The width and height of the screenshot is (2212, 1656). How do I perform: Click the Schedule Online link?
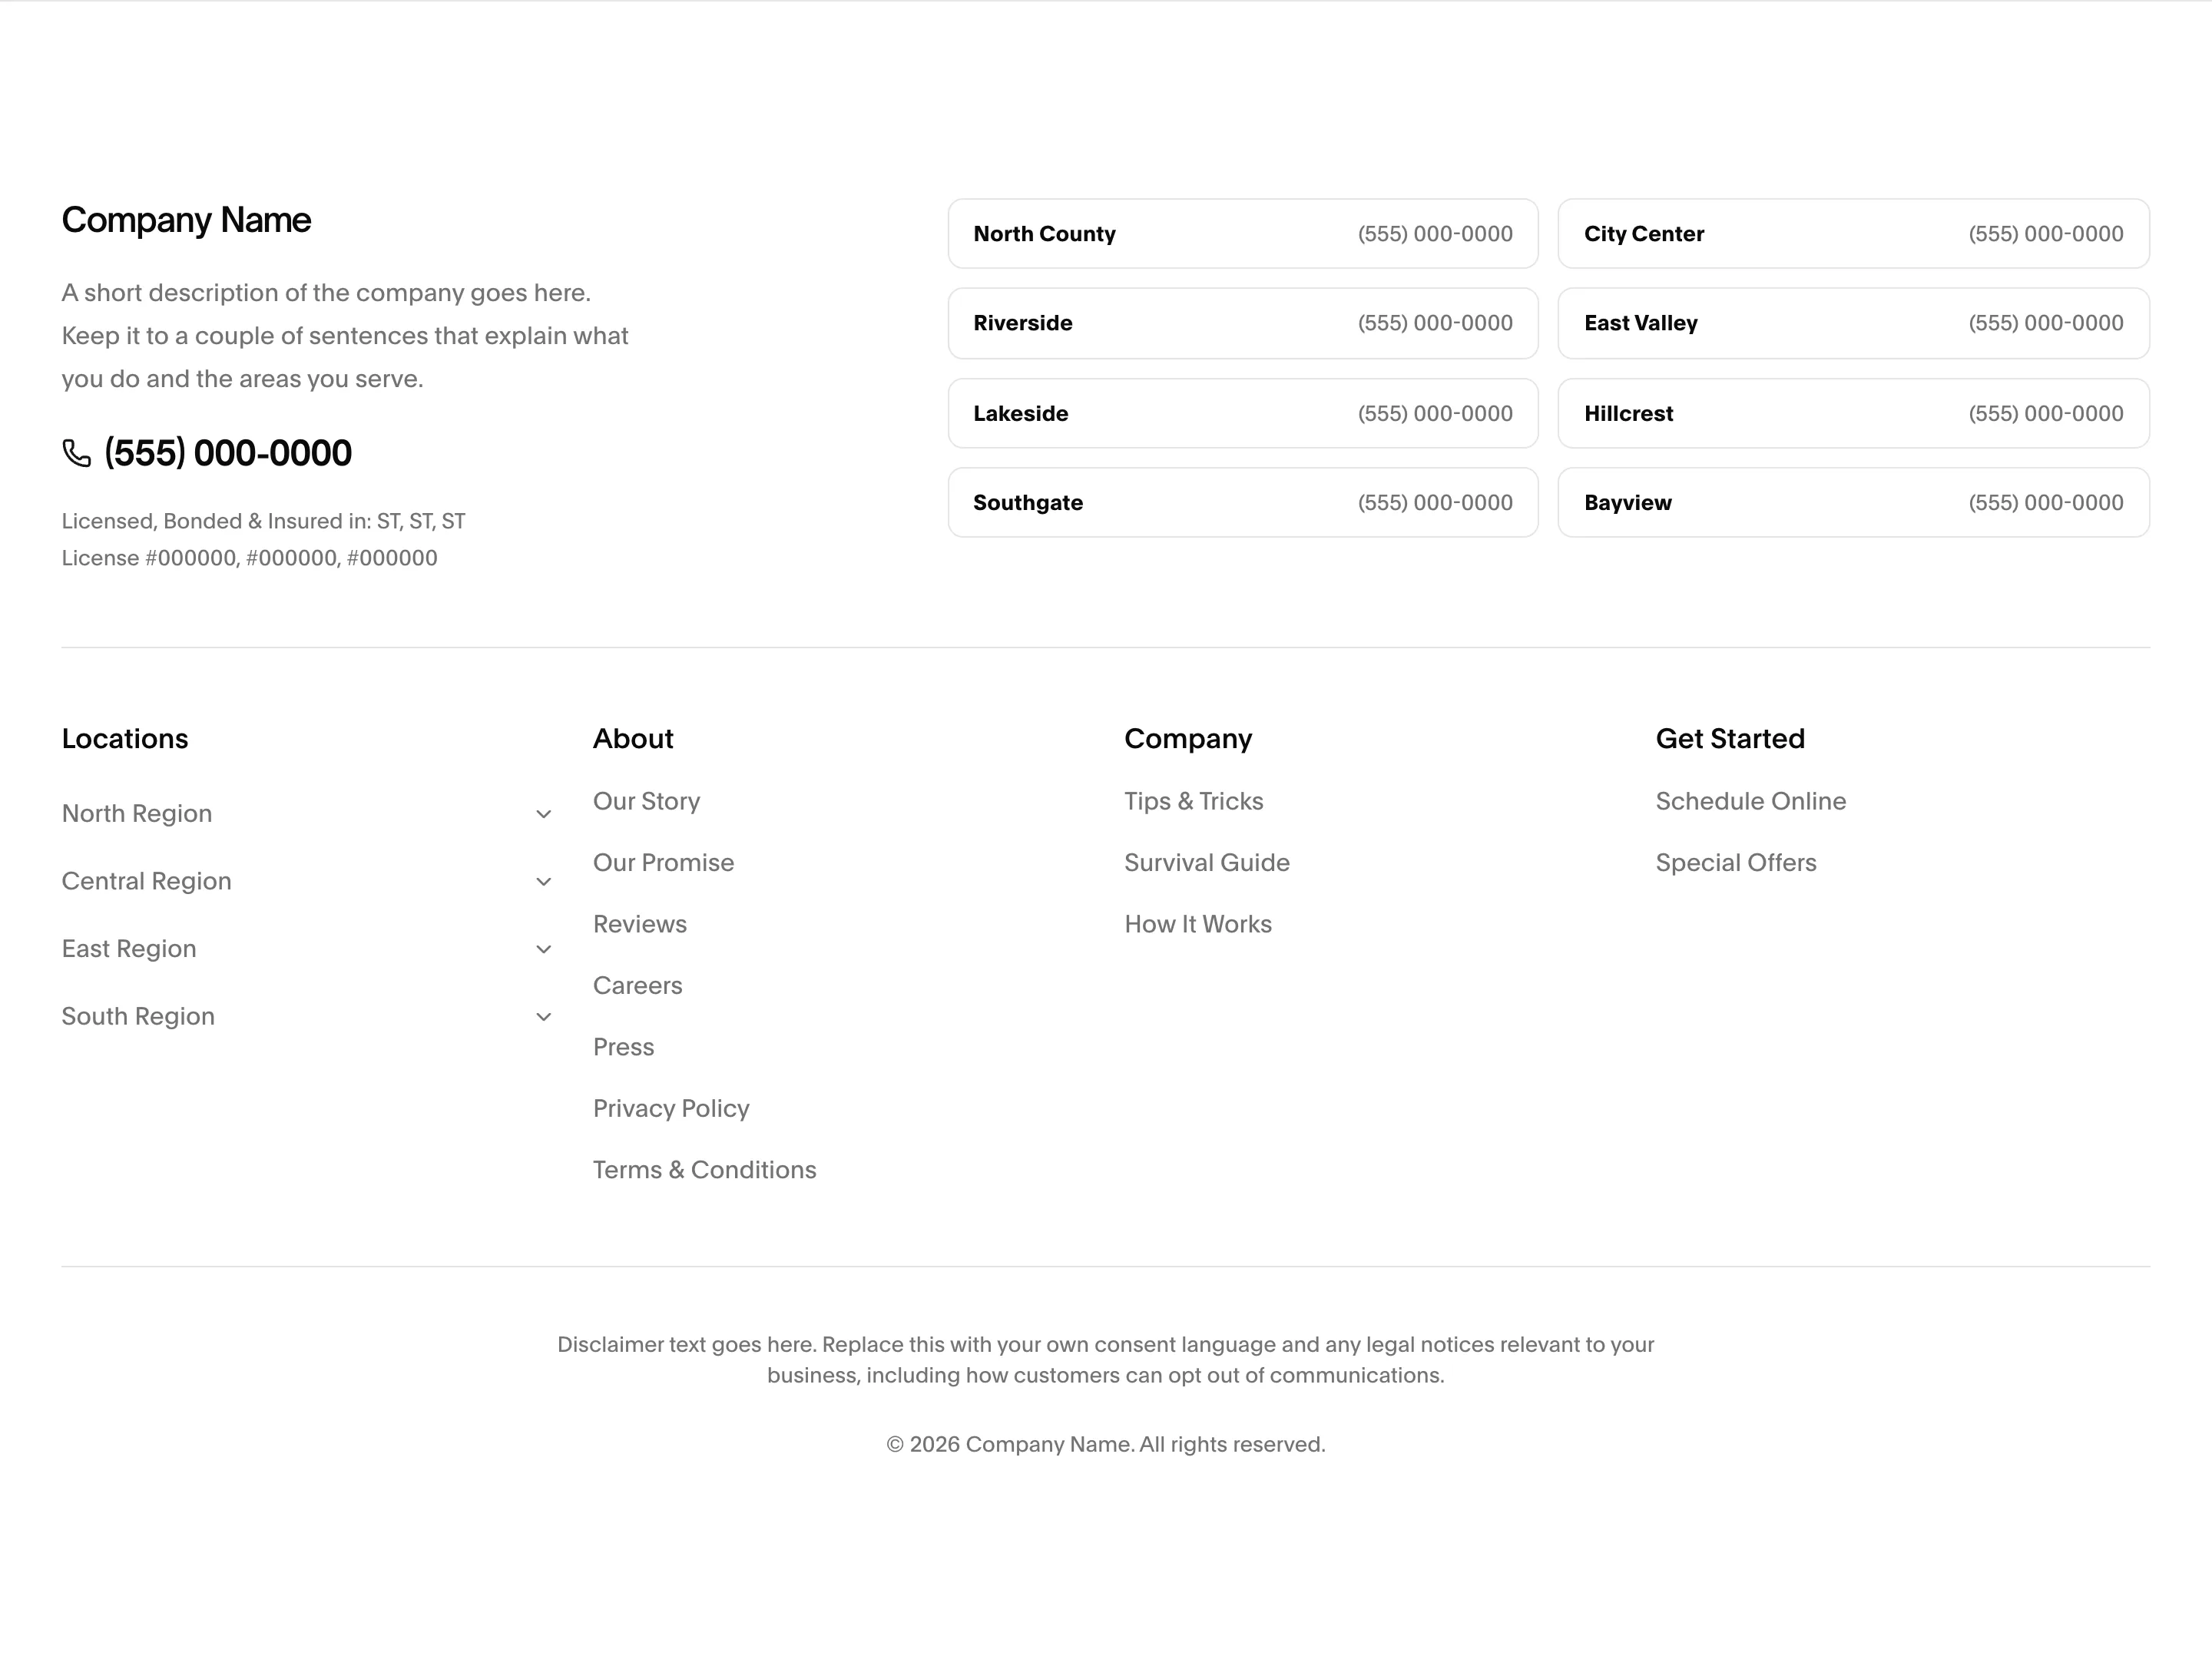pyautogui.click(x=1751, y=801)
